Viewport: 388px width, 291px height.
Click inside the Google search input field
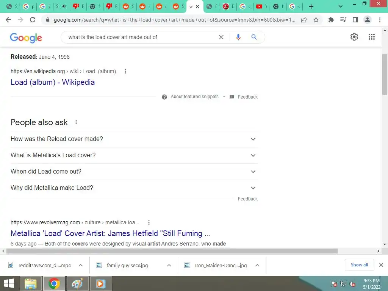tap(141, 37)
